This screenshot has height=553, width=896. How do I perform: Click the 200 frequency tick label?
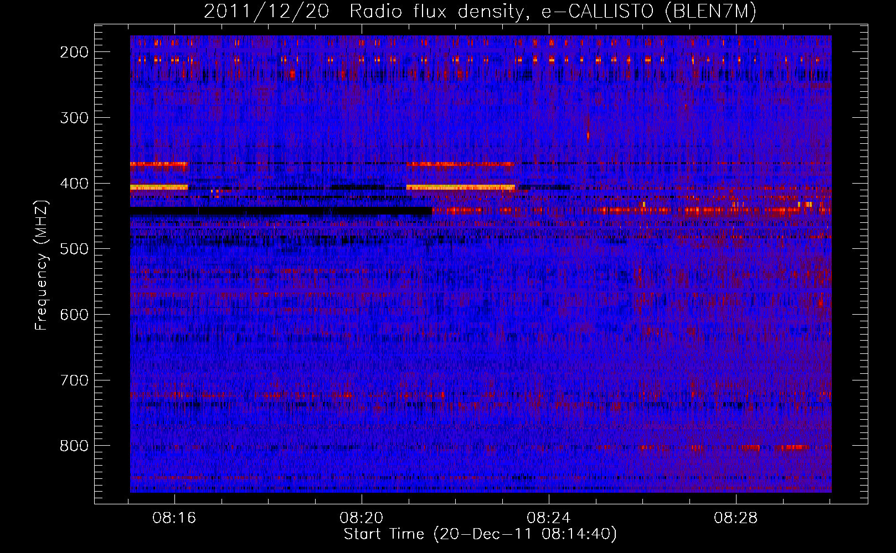74,52
